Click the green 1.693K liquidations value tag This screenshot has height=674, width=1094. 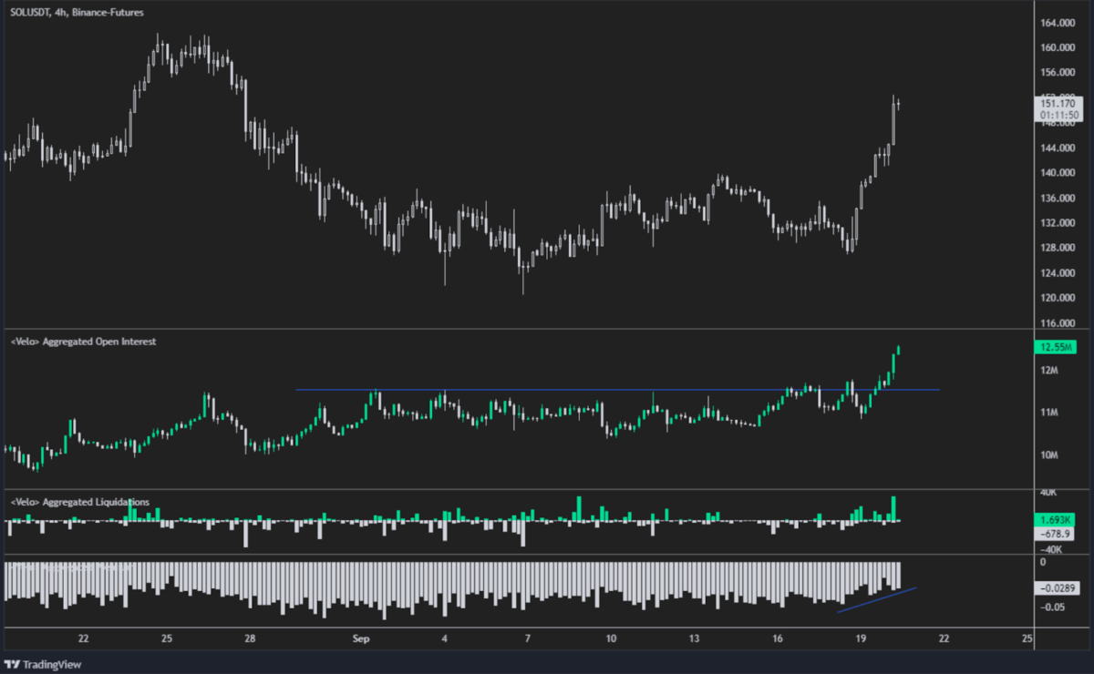1056,519
